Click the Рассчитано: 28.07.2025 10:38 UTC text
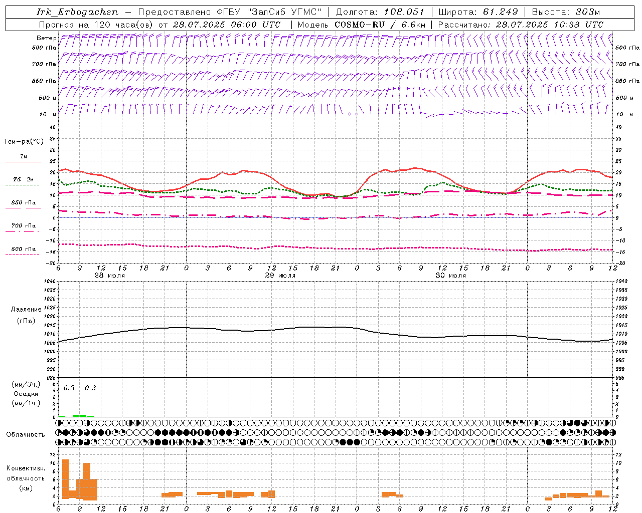Viewport: 642px width, 513px height. click(x=521, y=25)
